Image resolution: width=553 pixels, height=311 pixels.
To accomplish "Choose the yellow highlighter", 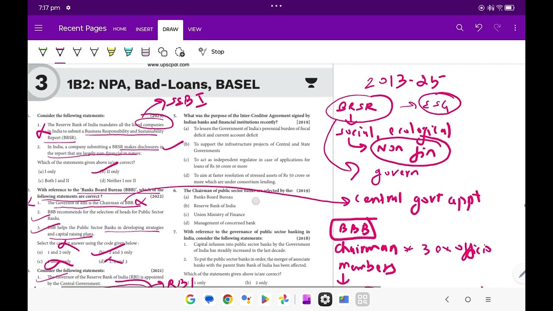I will (111, 52).
